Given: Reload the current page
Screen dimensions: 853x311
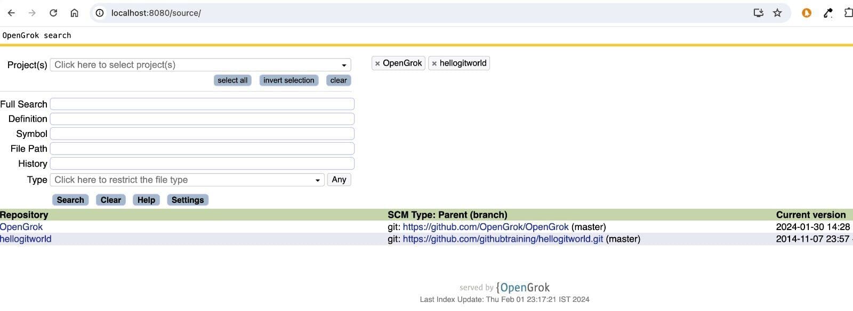Looking at the screenshot, I should [53, 13].
